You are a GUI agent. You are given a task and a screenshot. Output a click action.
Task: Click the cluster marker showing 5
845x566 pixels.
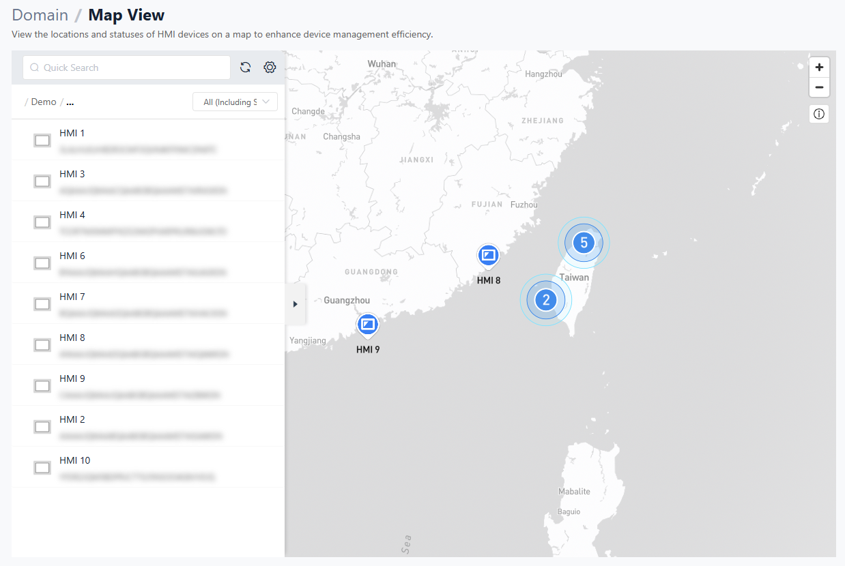tap(584, 243)
